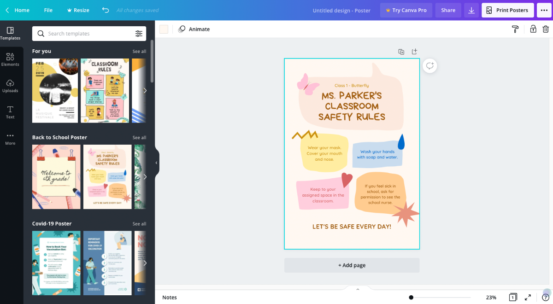Add a new comment on the page

pyautogui.click(x=429, y=65)
